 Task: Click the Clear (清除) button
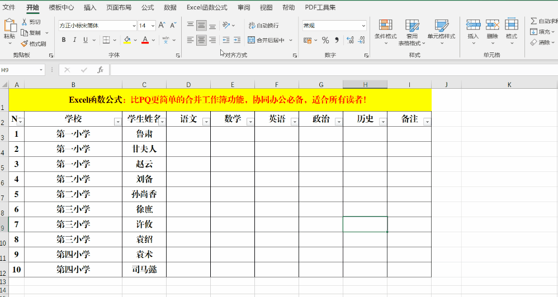point(542,42)
